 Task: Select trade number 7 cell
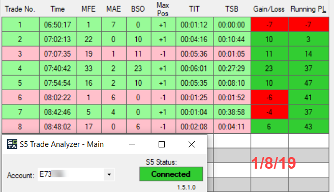[x=20, y=112]
